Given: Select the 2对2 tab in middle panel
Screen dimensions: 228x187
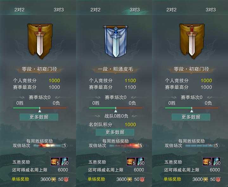Looking at the screenshot, I should tap(95, 10).
